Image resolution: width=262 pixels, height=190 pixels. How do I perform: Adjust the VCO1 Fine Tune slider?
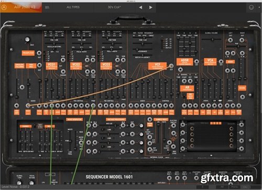54,44
